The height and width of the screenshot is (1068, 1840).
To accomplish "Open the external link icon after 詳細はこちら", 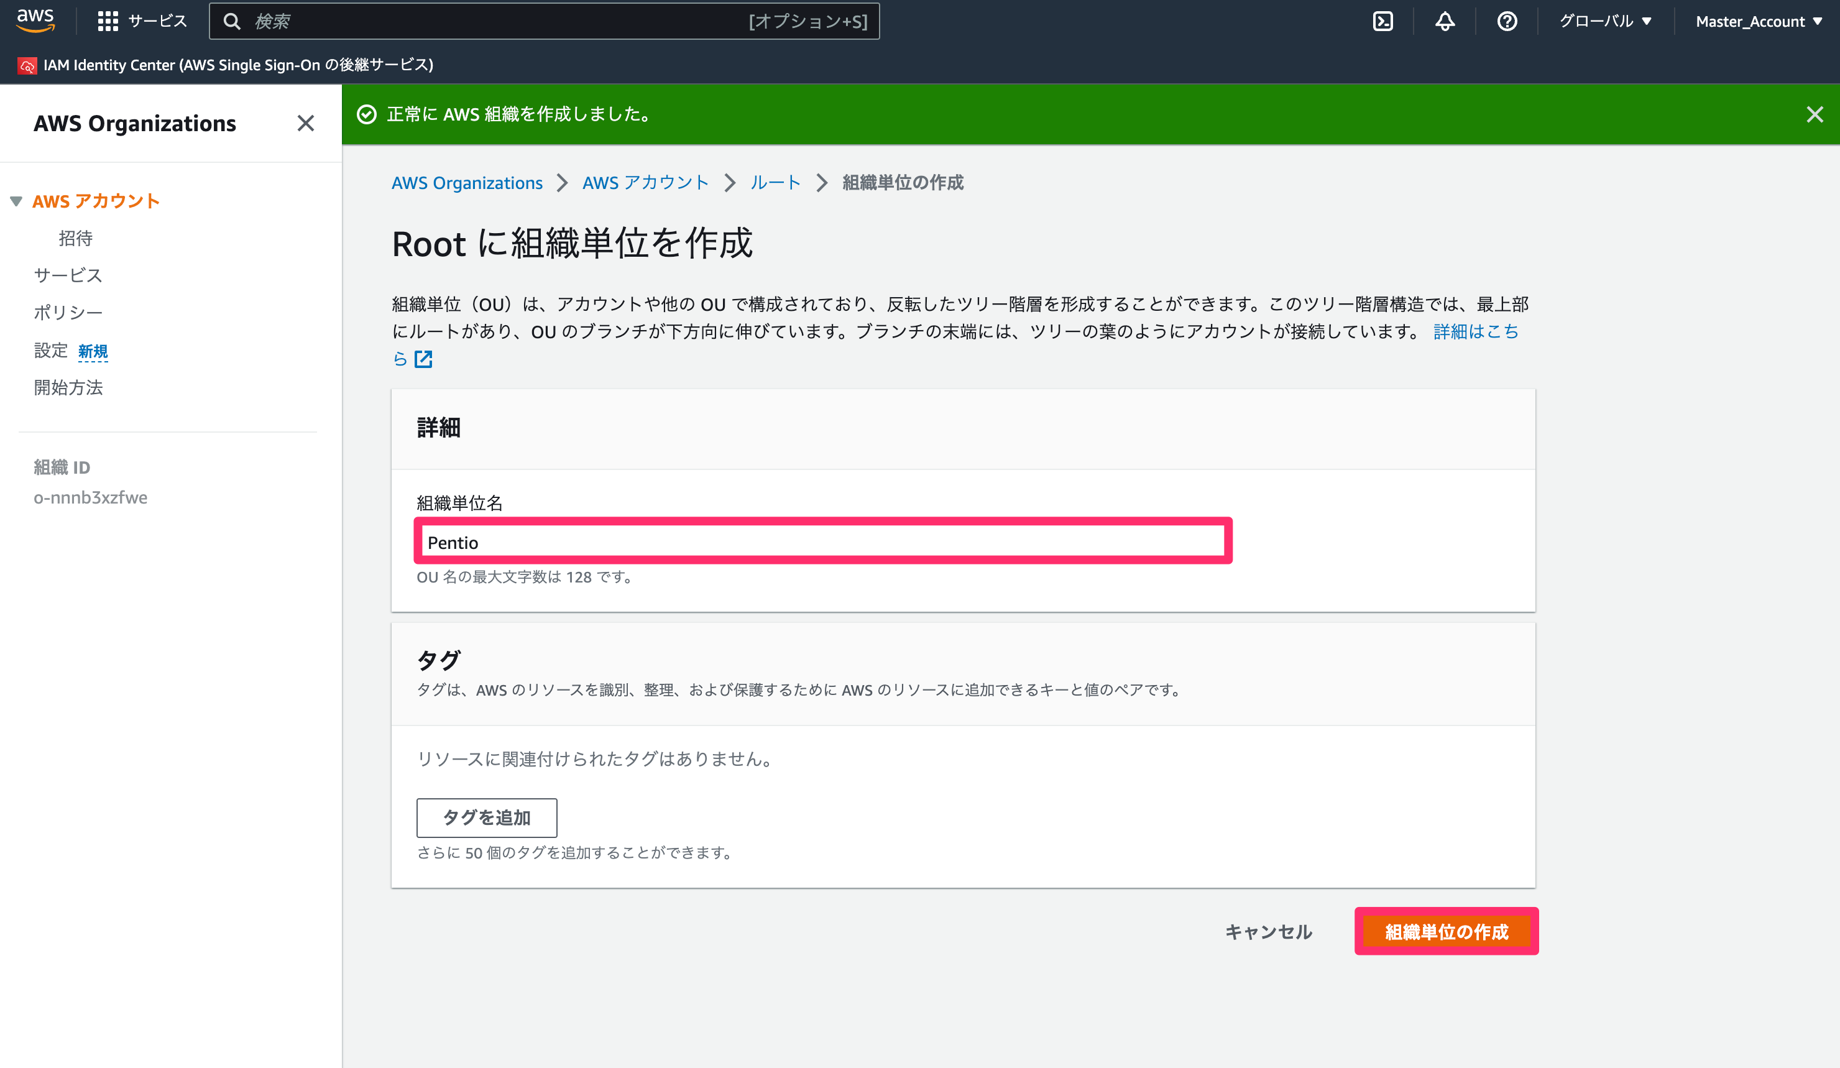I will pos(423,359).
